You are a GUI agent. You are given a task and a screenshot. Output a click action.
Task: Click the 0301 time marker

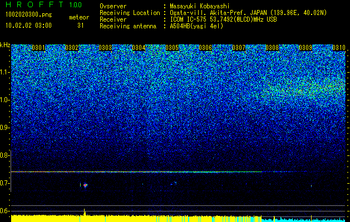[38, 48]
